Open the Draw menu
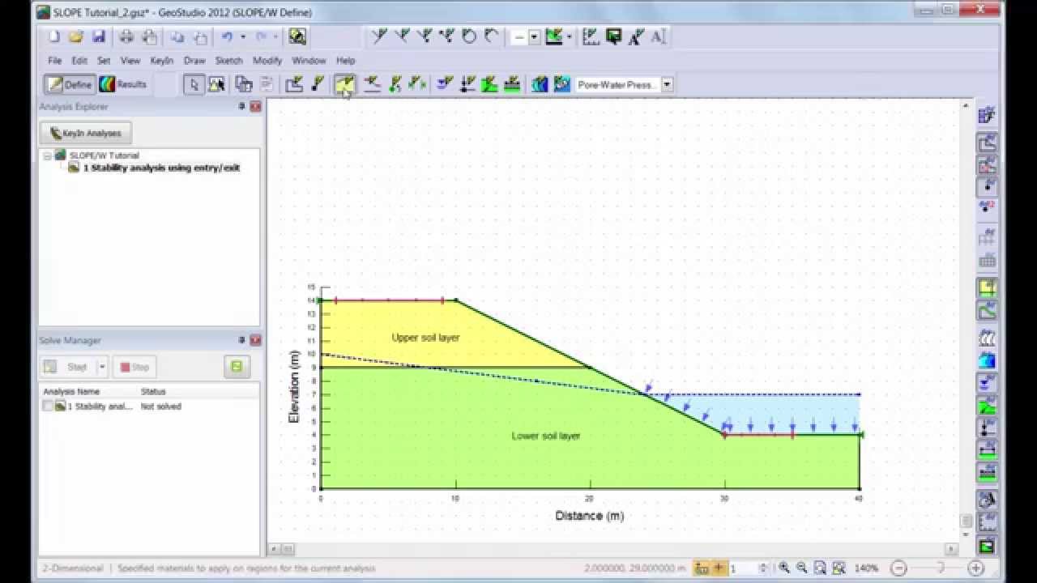This screenshot has height=583, width=1037. 194,61
